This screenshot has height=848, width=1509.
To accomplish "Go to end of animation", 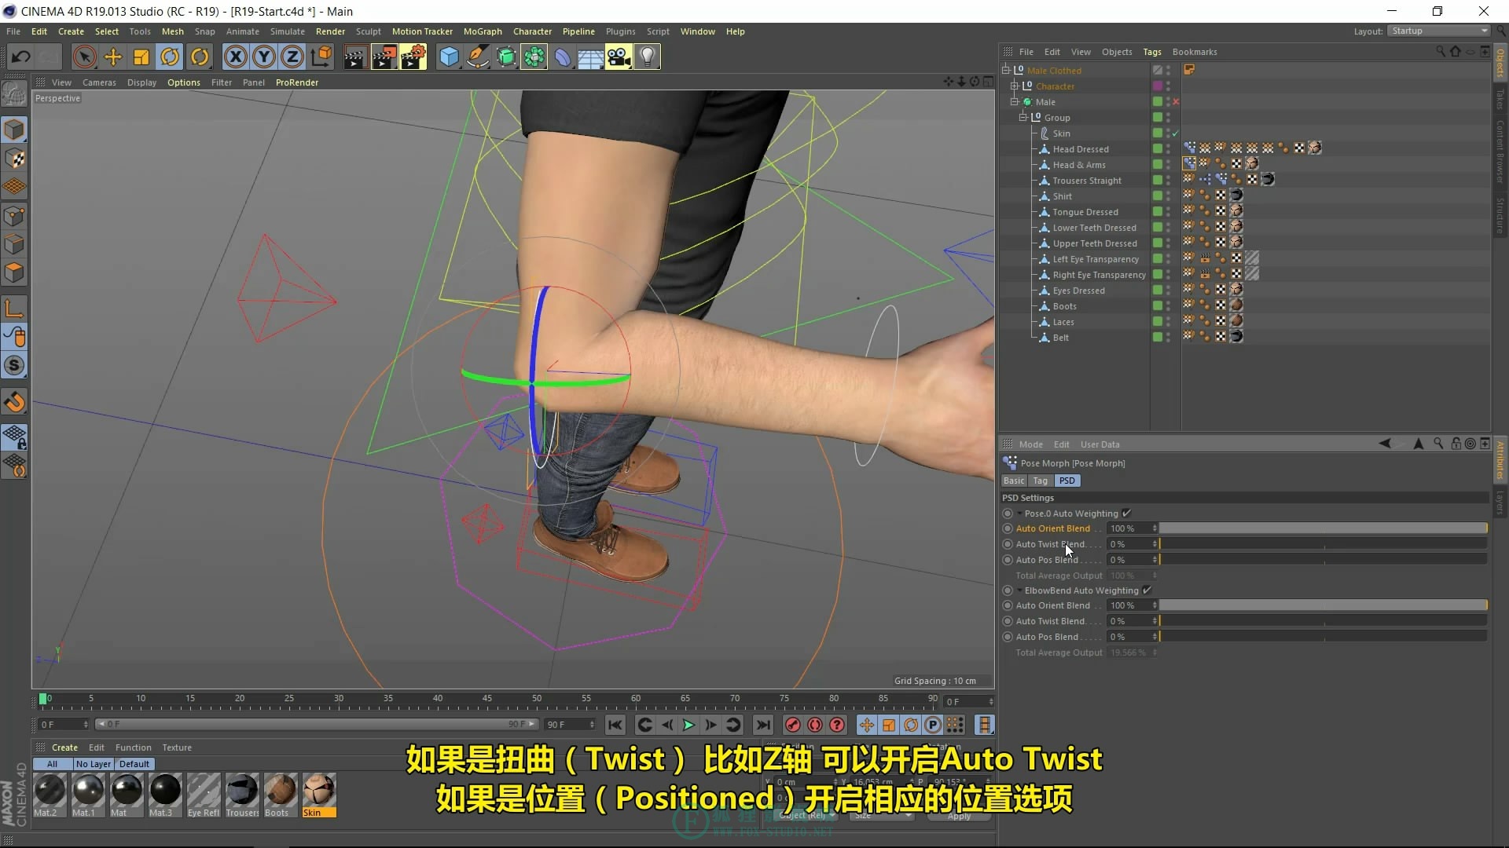I will (762, 725).
